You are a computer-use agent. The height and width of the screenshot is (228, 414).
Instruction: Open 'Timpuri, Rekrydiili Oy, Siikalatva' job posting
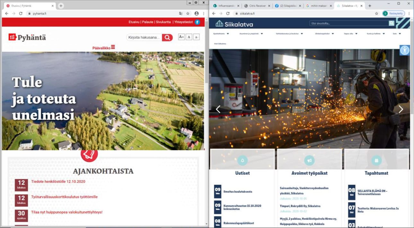point(300,206)
